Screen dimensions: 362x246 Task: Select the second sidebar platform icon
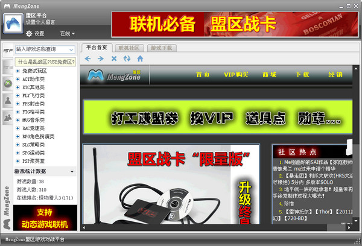8,67
